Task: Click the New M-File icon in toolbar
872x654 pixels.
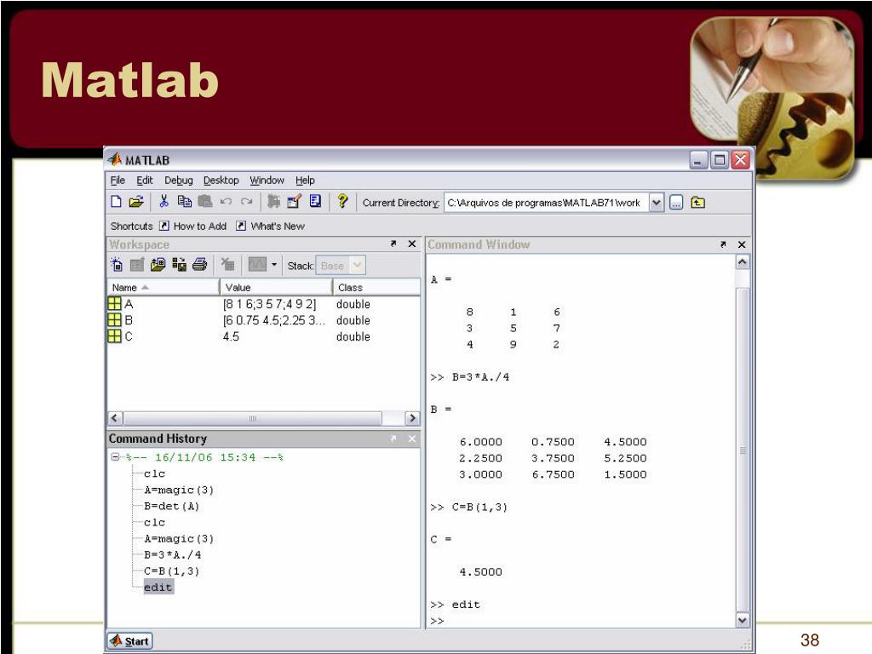Action: [x=116, y=202]
